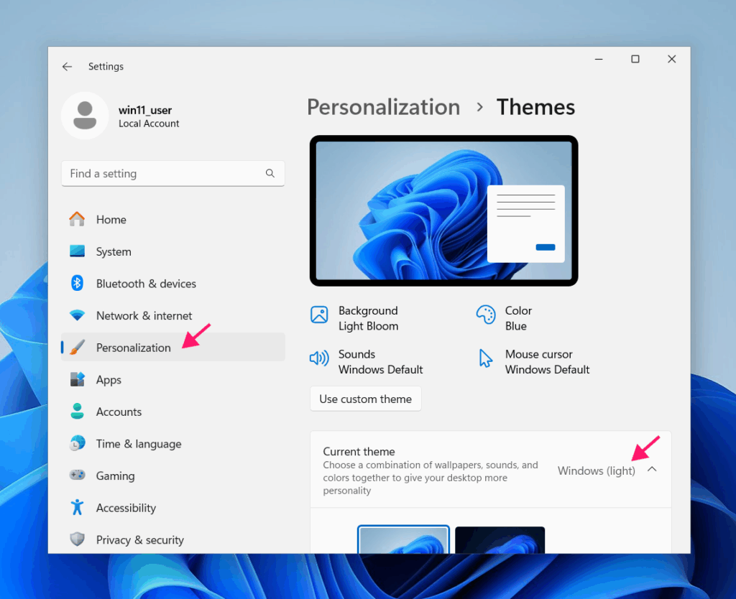
Task: Click the Background picture icon
Action: tap(319, 315)
